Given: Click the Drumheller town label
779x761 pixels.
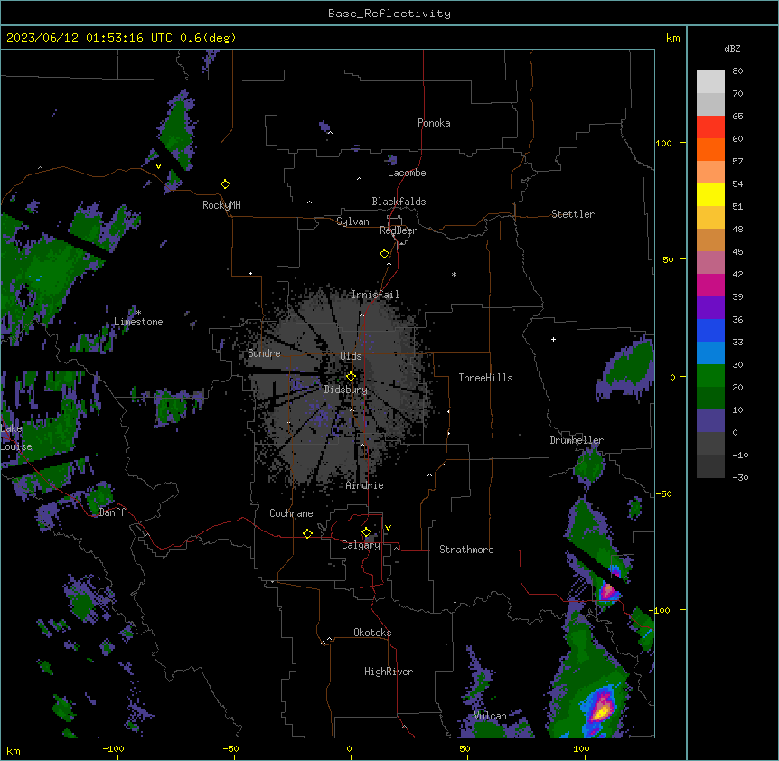Looking at the screenshot, I should coord(577,440).
